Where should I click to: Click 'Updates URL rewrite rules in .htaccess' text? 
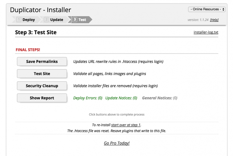[x=105, y=62]
